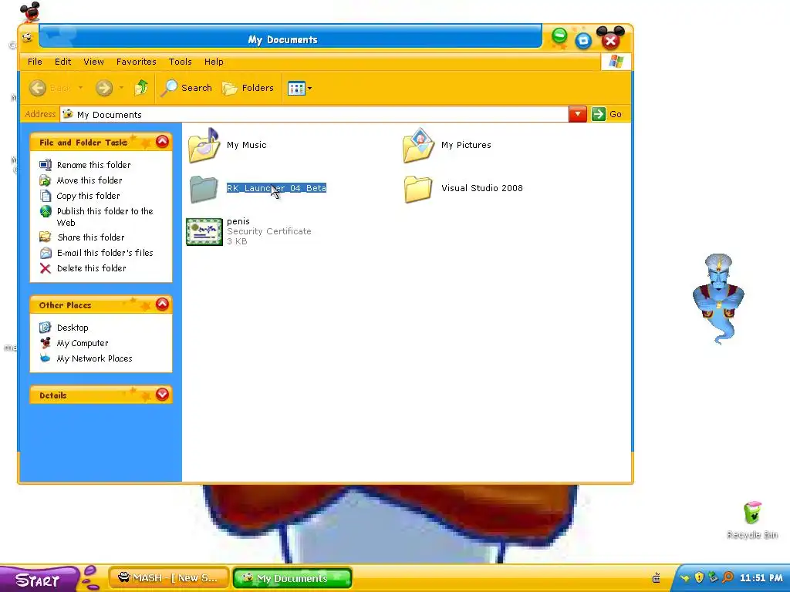Collapse File and Folder Tasks panel

coord(162,142)
